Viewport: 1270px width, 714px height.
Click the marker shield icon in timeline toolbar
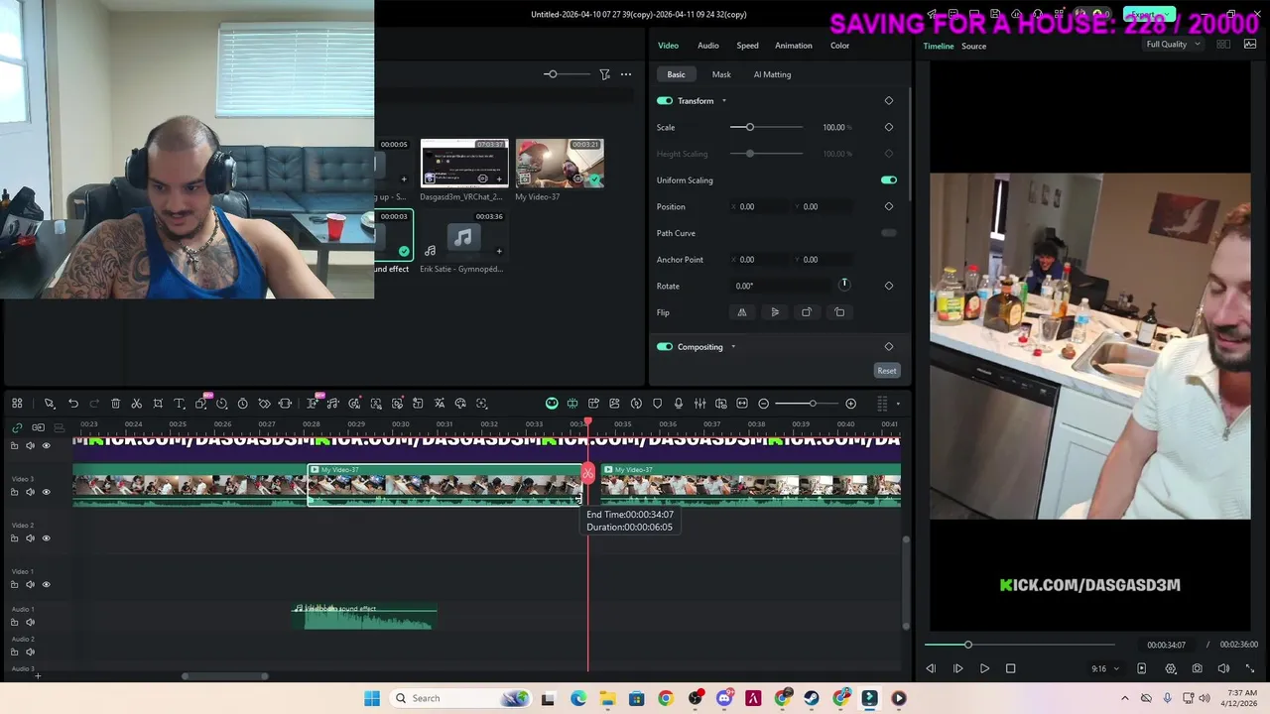657,404
